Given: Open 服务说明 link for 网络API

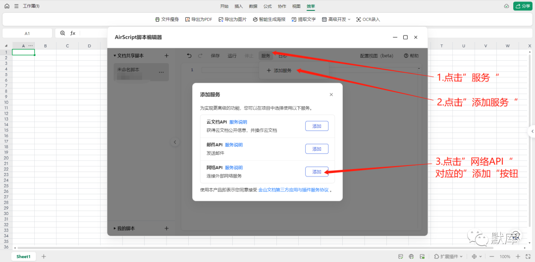Looking at the screenshot, I should point(234,168).
